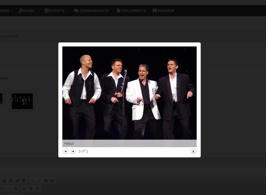Click the Redo arrow in editor toolbar
Viewport: 266px width, 195px height.
[39, 180]
